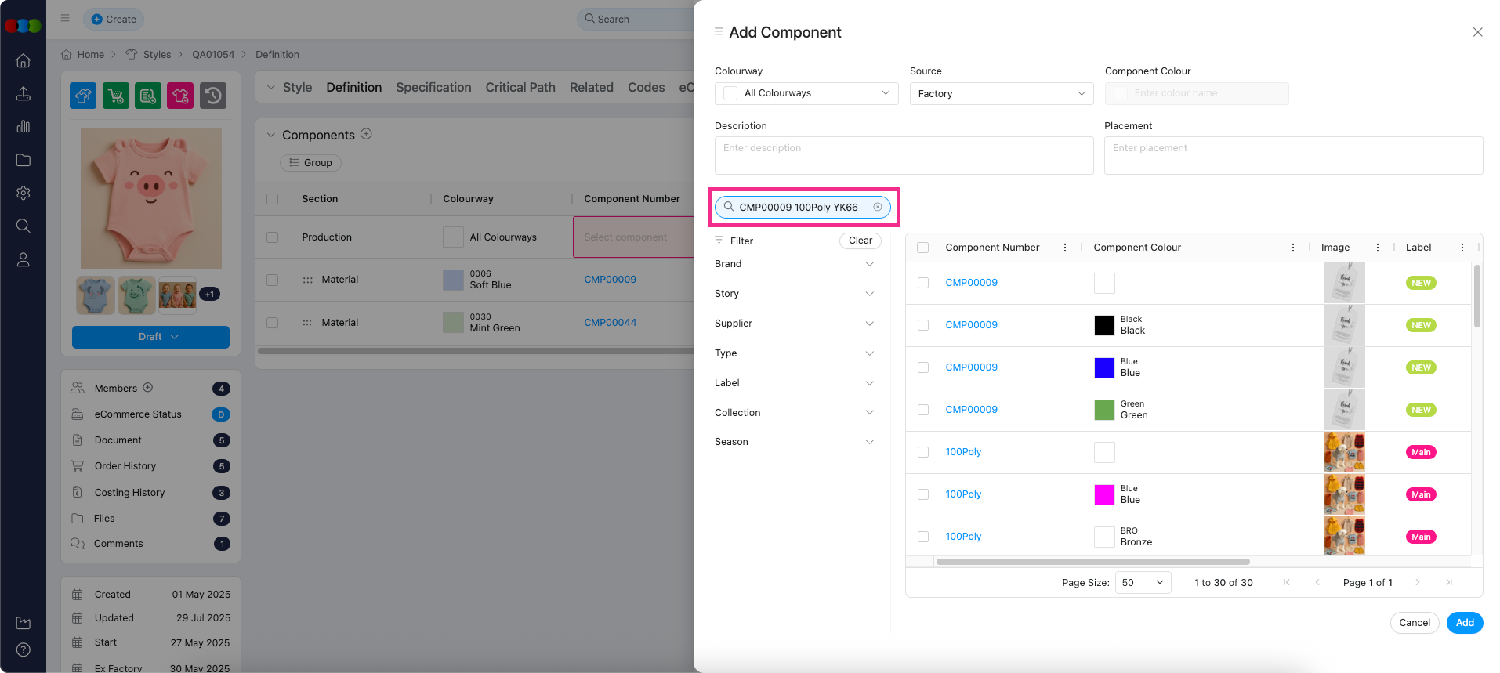Image resolution: width=1500 pixels, height=673 pixels.
Task: Click the Green colour swatch
Action: point(1104,410)
